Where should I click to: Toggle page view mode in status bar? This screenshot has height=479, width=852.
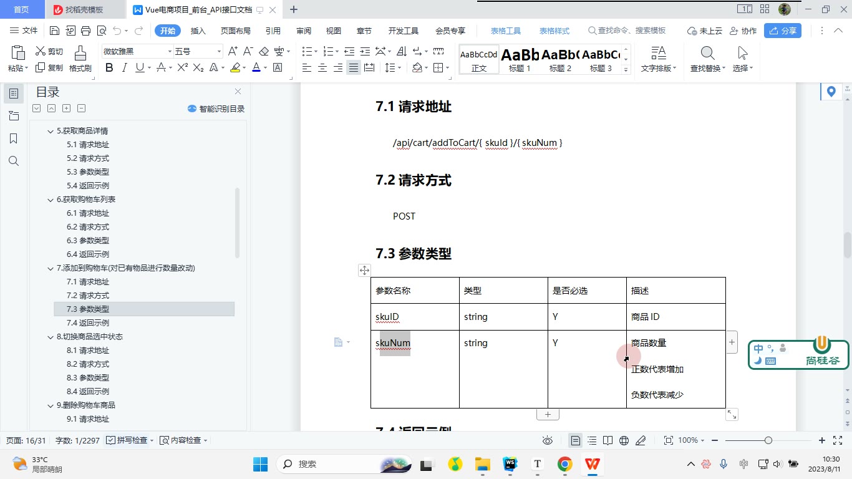pyautogui.click(x=576, y=440)
